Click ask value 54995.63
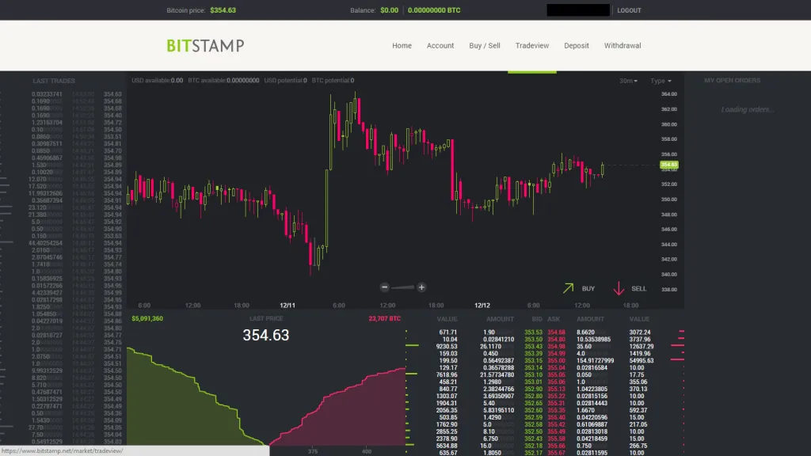 click(x=642, y=361)
